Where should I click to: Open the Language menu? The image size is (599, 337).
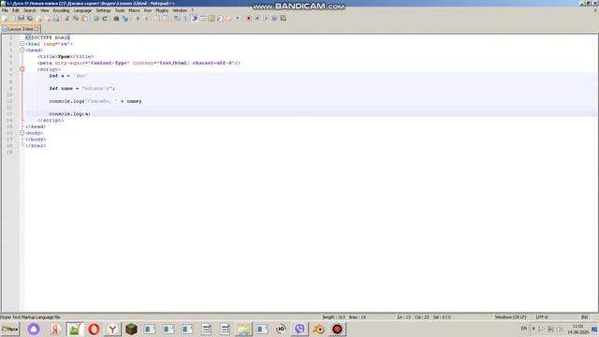pos(82,10)
